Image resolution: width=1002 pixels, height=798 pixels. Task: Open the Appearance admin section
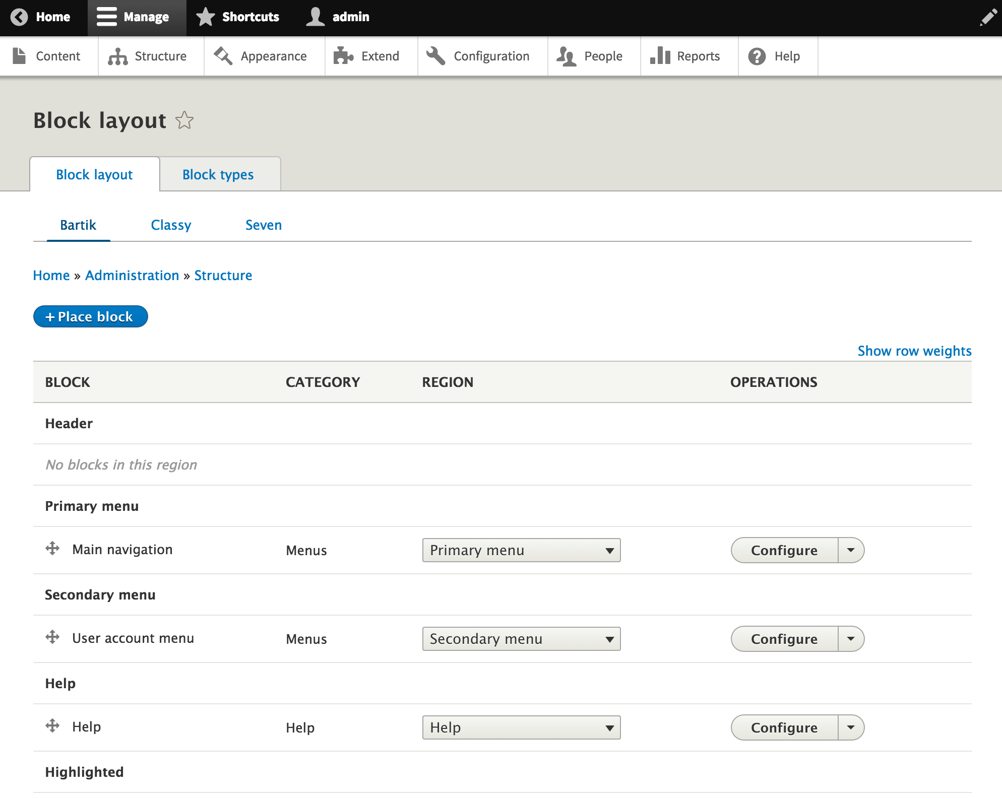(264, 56)
